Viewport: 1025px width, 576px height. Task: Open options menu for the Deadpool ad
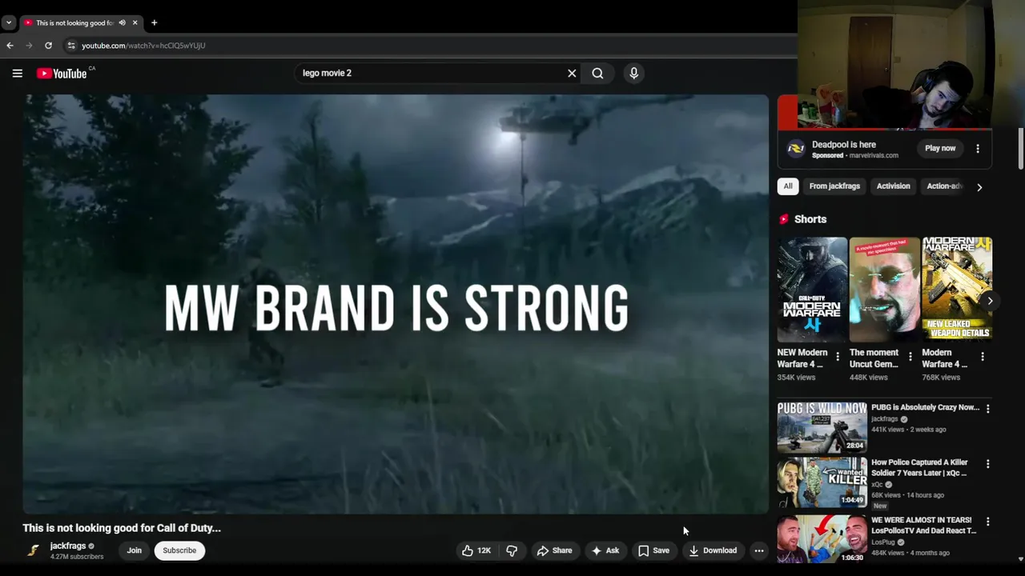tap(978, 149)
